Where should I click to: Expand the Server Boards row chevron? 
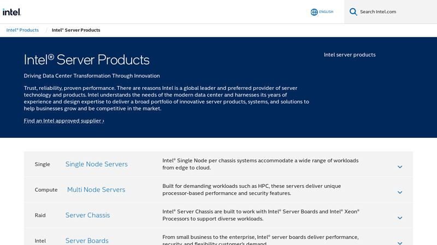point(400,243)
